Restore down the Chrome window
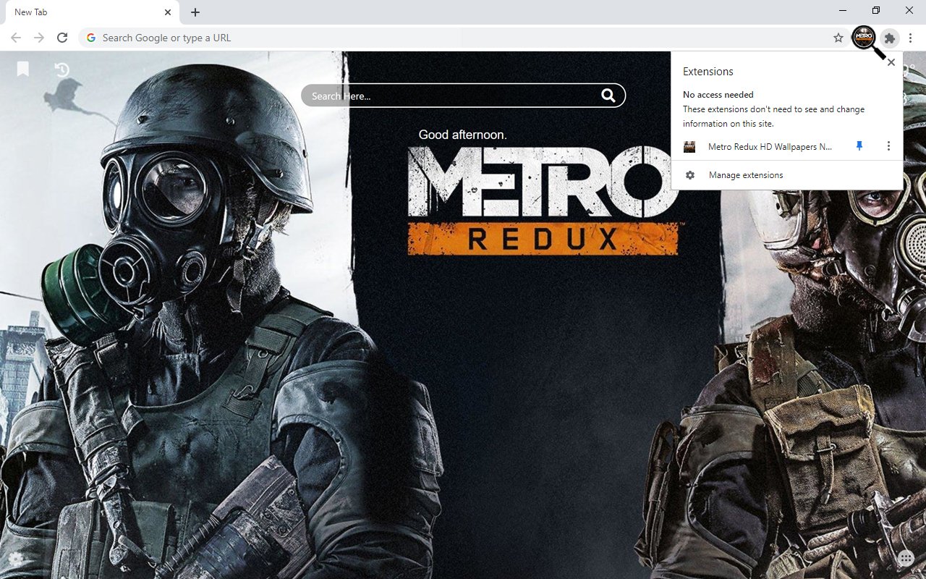Viewport: 926px width, 579px height. (876, 11)
